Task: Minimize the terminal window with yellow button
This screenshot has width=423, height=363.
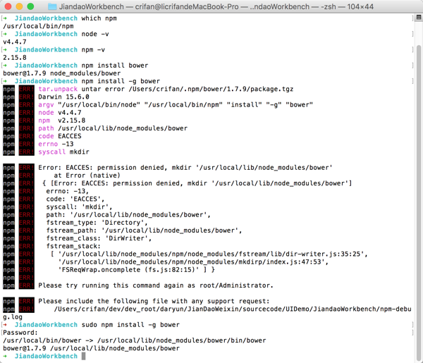Action: (20, 6)
